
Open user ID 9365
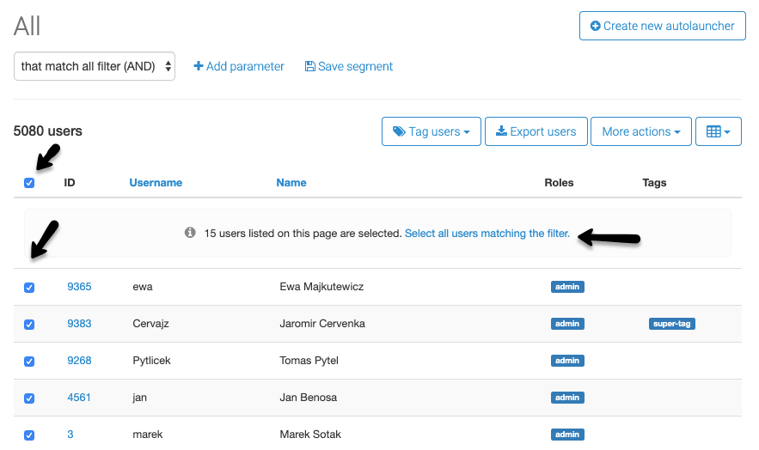(79, 287)
